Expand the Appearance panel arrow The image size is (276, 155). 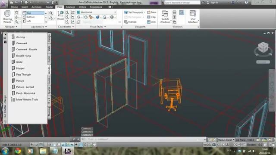(46, 27)
